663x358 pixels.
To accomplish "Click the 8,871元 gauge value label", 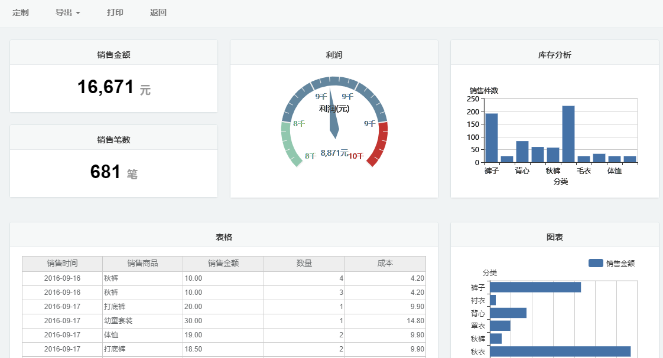I will [x=334, y=153].
